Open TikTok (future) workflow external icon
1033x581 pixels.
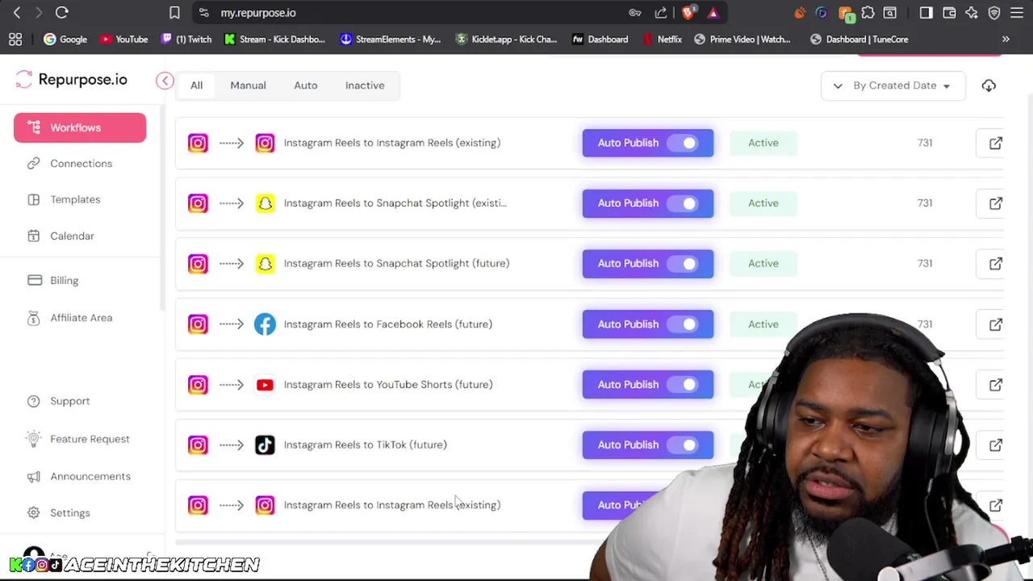point(996,445)
